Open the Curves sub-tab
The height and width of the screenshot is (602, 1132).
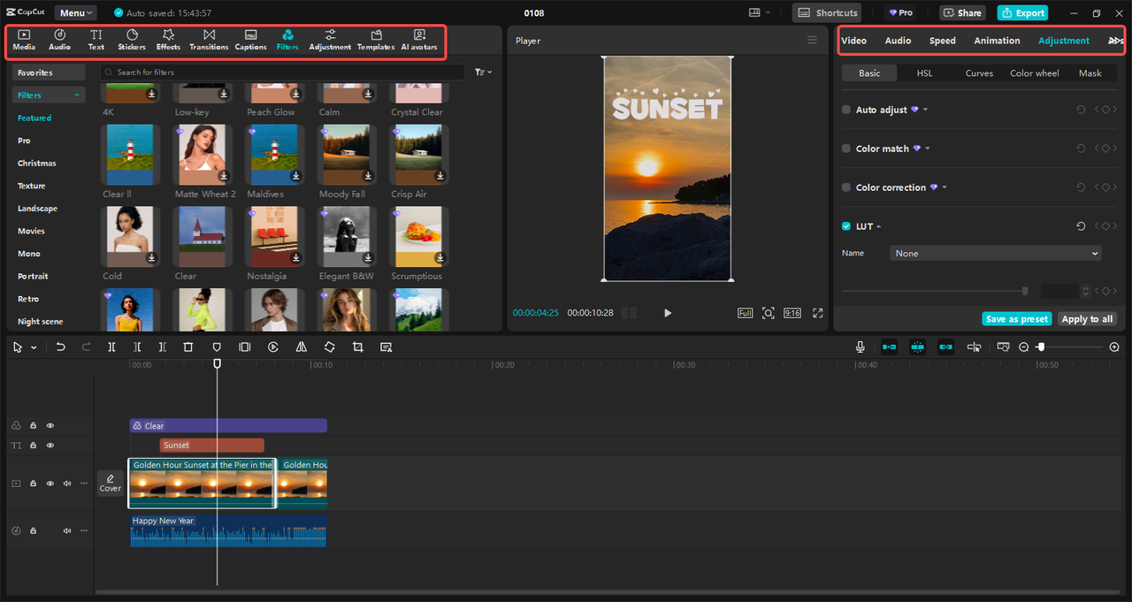click(x=979, y=73)
